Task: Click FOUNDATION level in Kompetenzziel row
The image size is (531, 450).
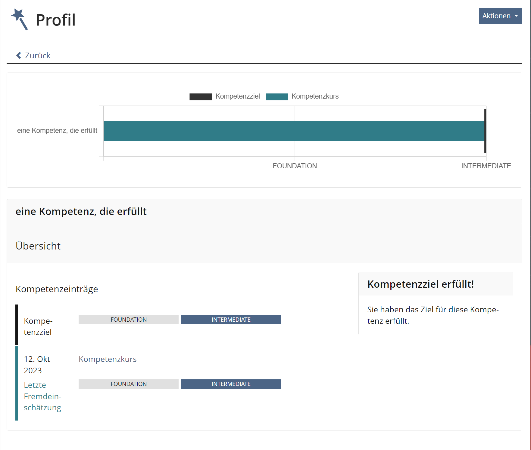Action: point(128,320)
